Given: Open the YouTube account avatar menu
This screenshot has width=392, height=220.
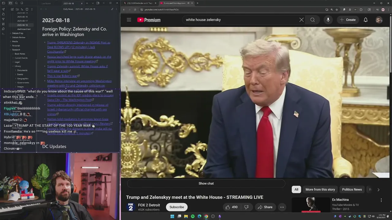Looking at the screenshot, I should click(379, 20).
